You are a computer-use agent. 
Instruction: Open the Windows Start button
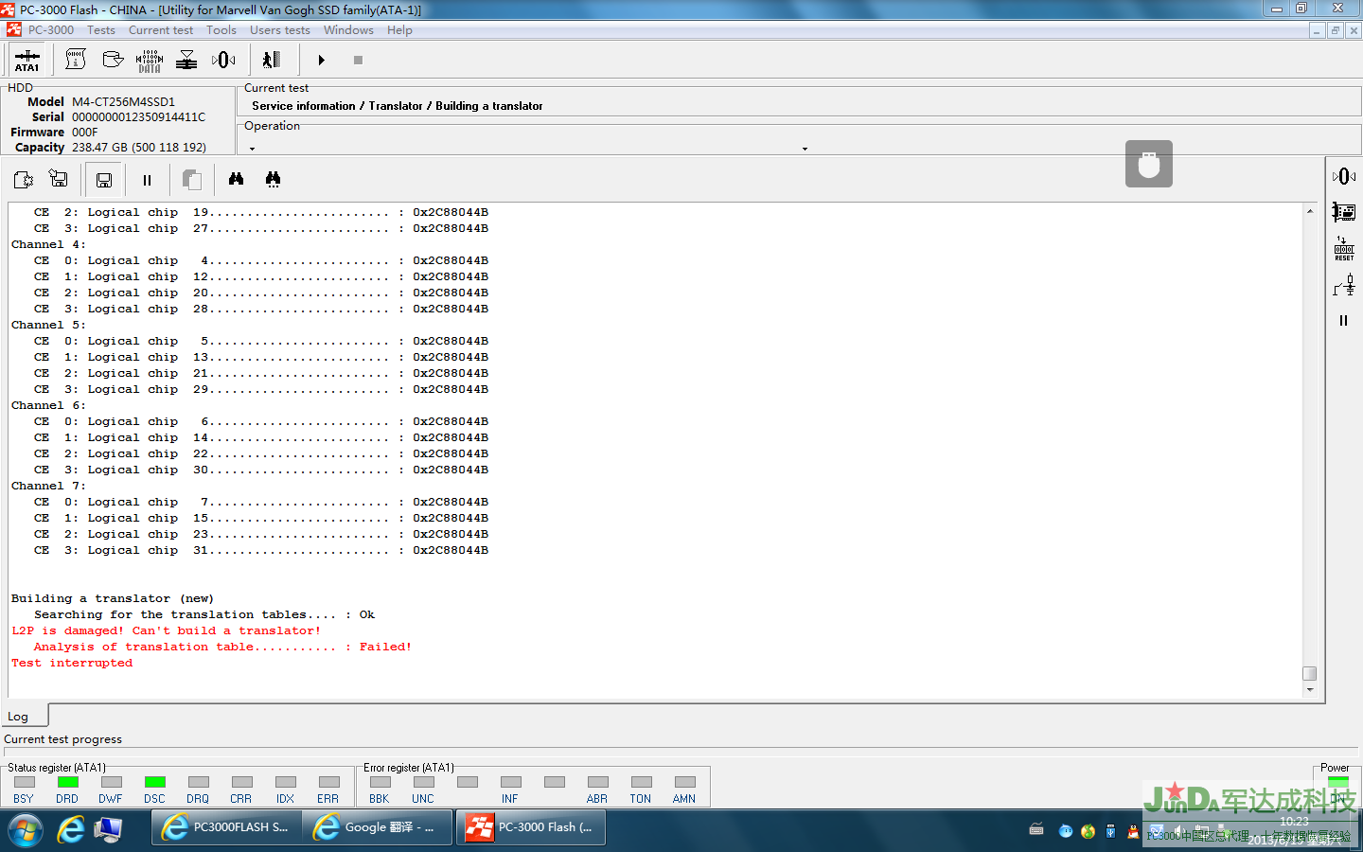(x=26, y=830)
